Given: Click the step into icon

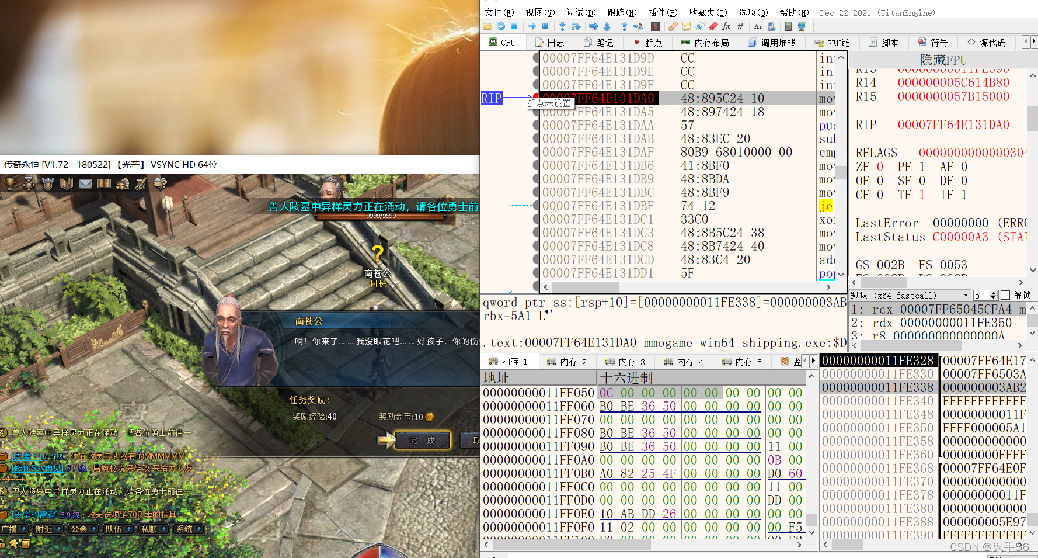Looking at the screenshot, I should pyautogui.click(x=562, y=26).
